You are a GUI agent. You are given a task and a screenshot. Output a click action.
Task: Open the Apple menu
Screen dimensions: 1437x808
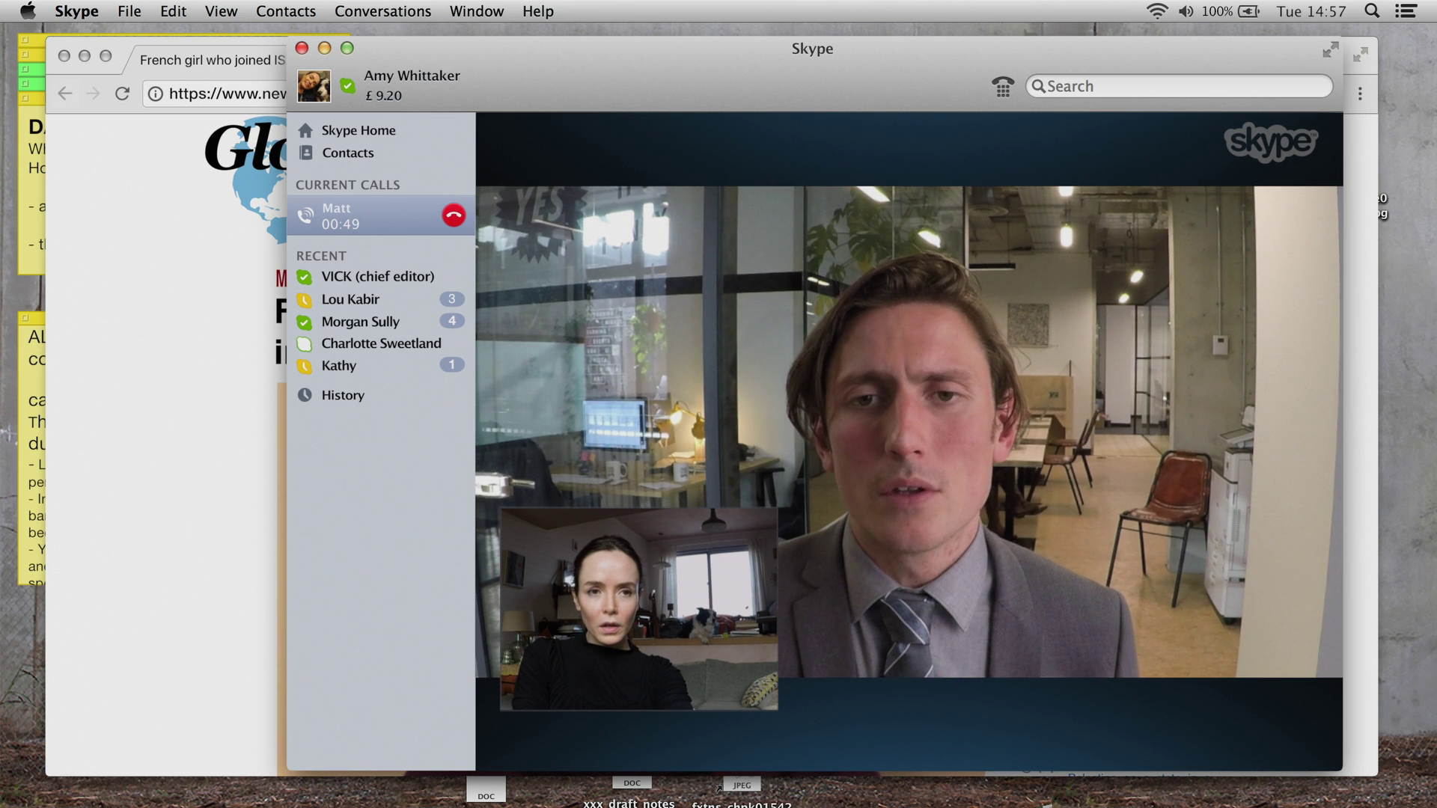28,10
